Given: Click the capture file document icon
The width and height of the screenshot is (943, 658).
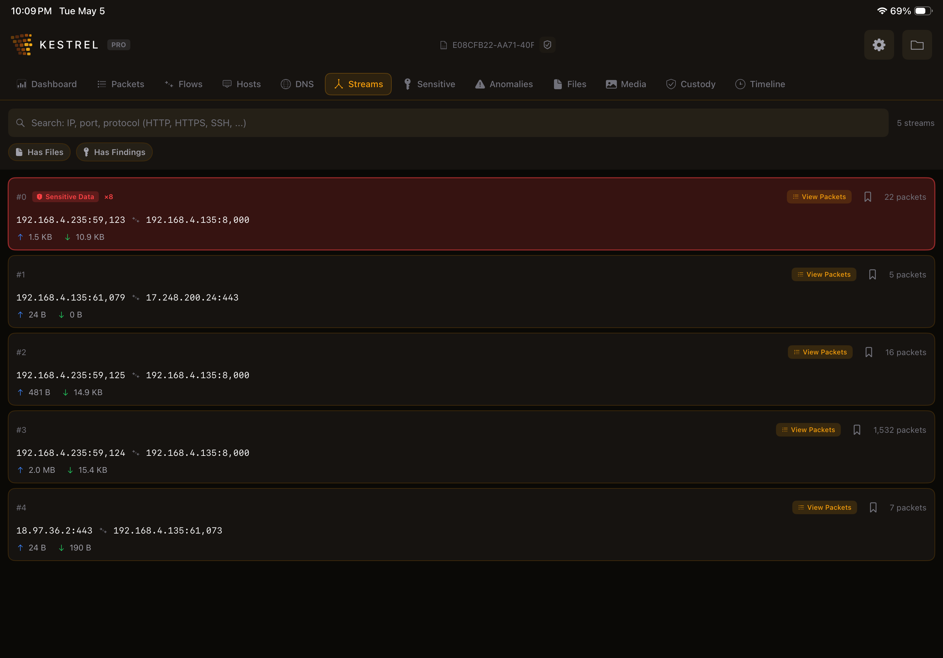Looking at the screenshot, I should (444, 45).
